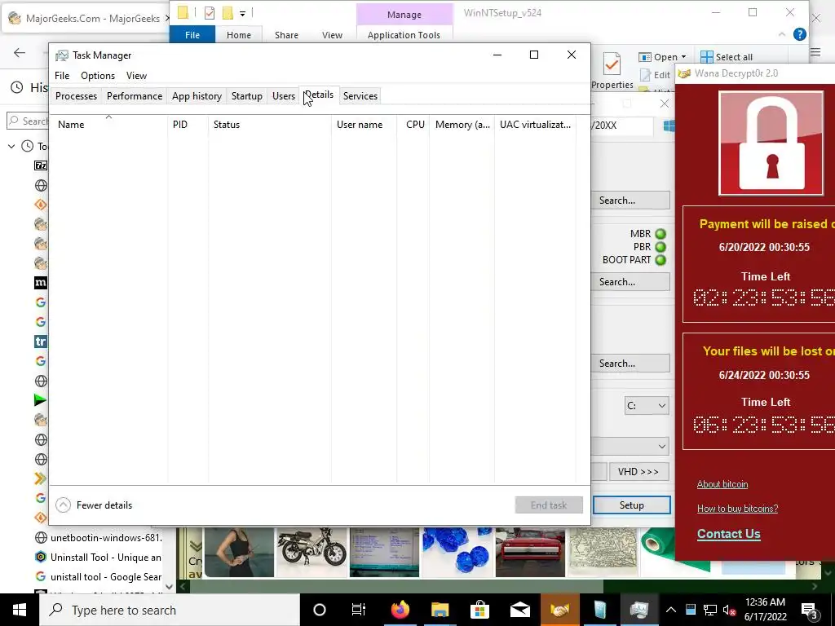The height and width of the screenshot is (626, 835).
Task: Click the history search box in Firefox
Action: (x=28, y=121)
